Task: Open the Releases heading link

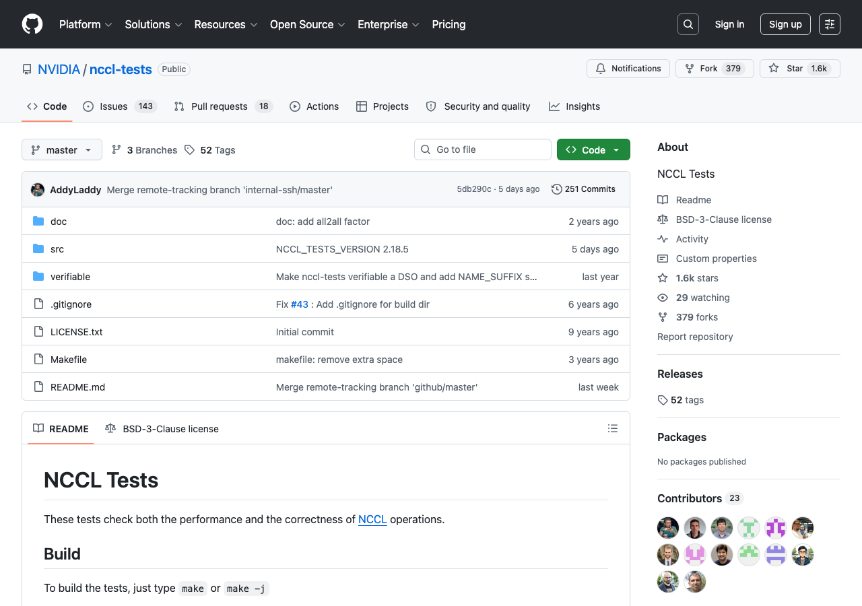Action: click(x=680, y=374)
